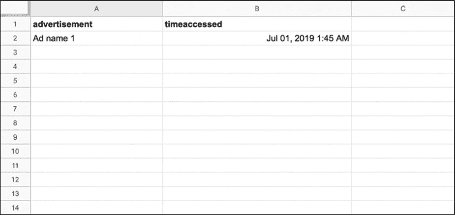This screenshot has width=455, height=215.
Task: Click empty cell B3
Action: (x=257, y=52)
